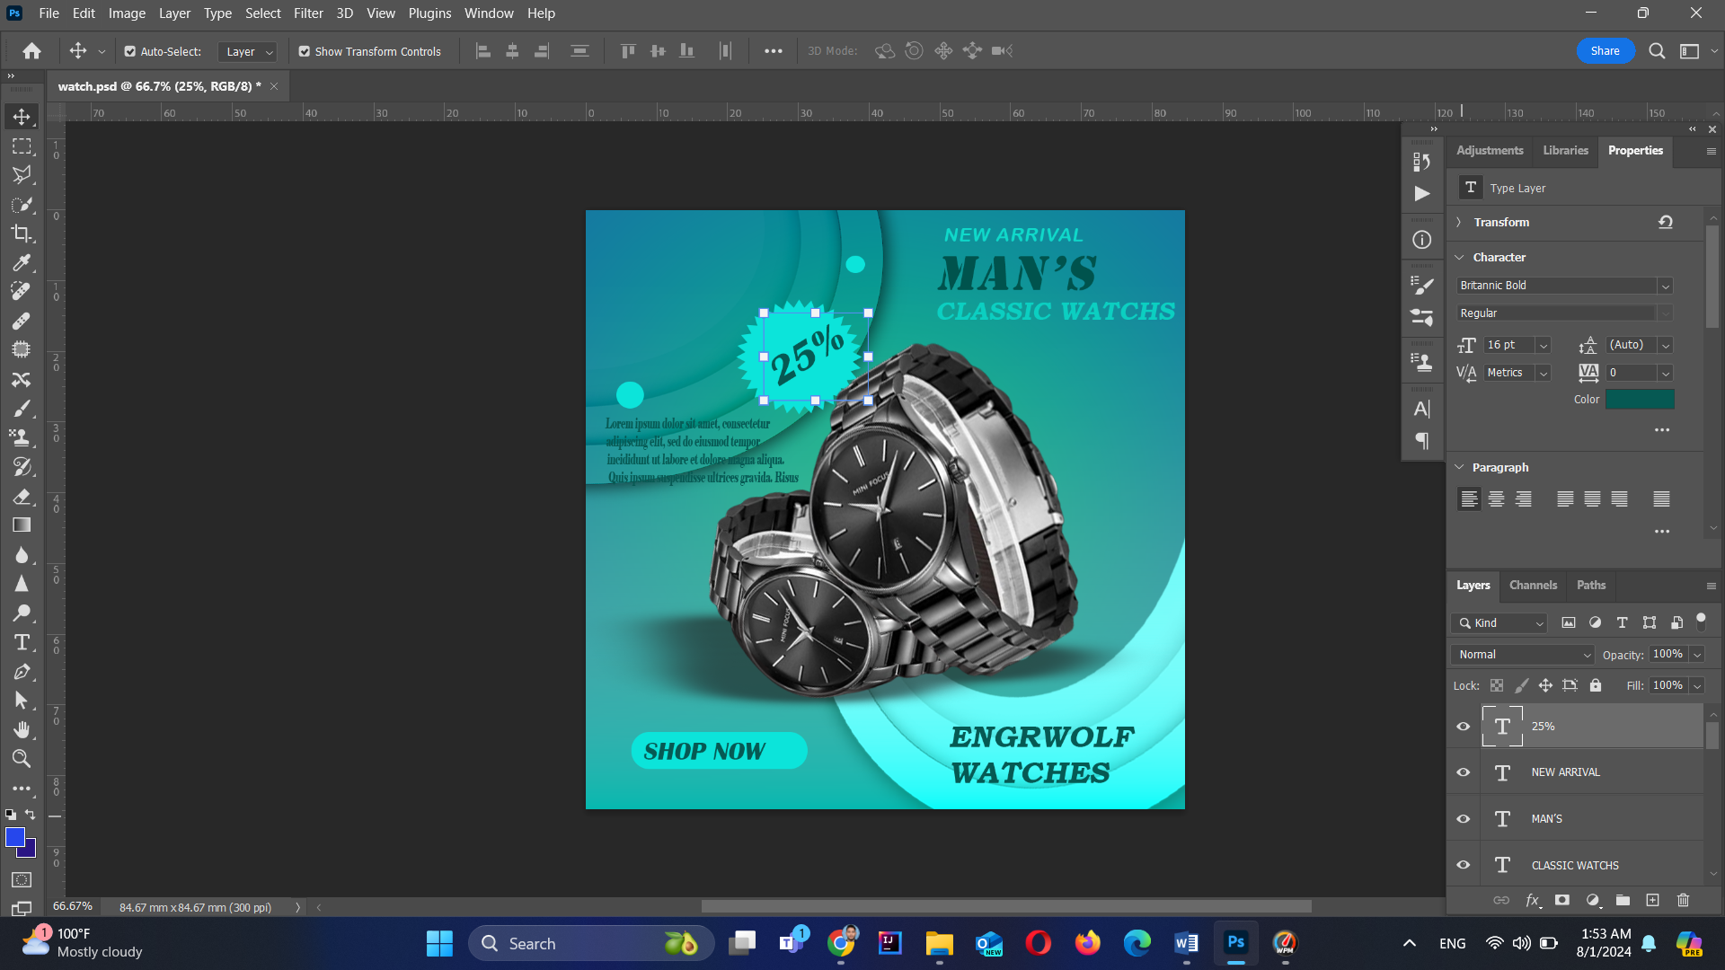Switch to the Channels tab
This screenshot has height=970, width=1725.
(1533, 585)
